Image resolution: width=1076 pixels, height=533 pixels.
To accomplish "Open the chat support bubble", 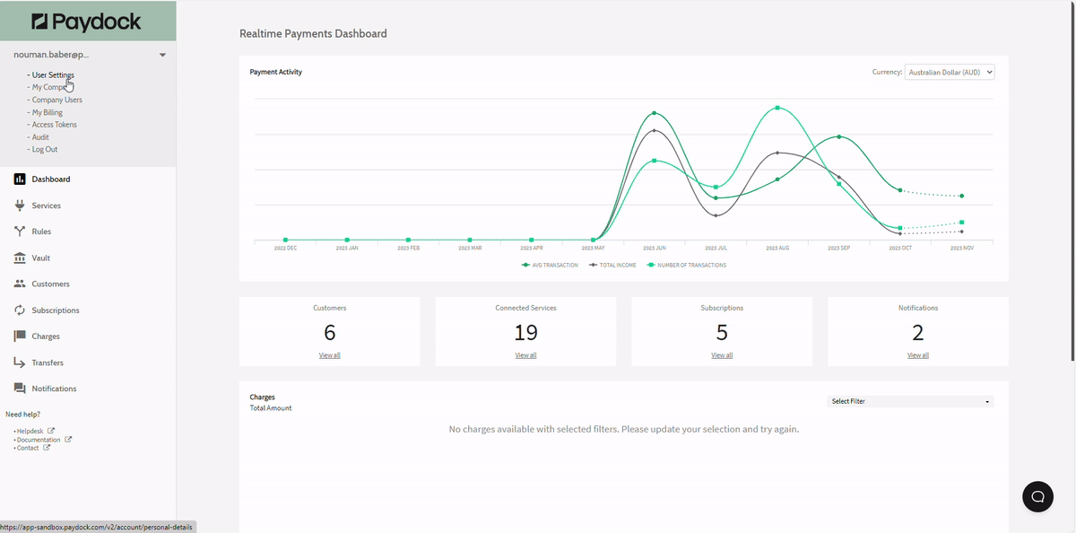I will (1037, 496).
